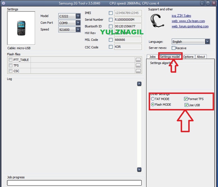Click the gear icon in title bar
The image size is (218, 187).
3,3
